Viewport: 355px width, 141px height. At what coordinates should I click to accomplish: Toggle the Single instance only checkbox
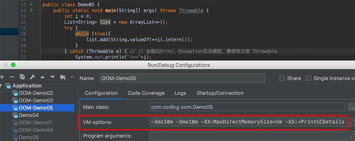click(309, 78)
